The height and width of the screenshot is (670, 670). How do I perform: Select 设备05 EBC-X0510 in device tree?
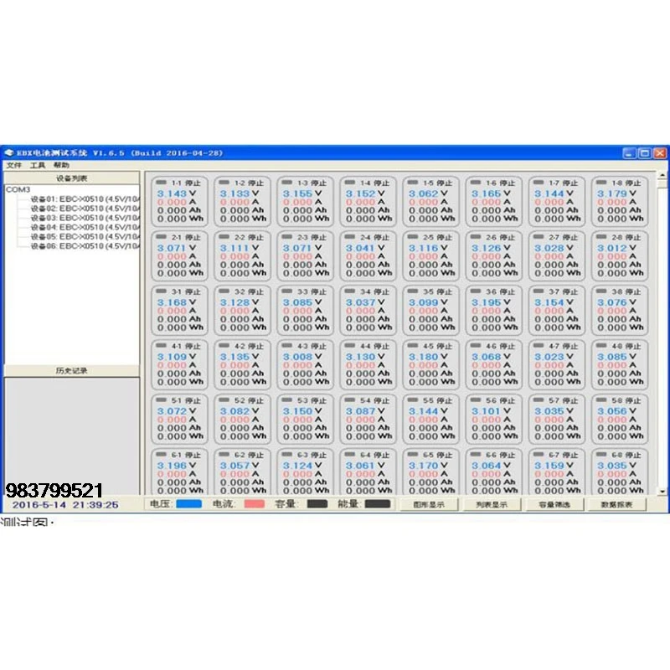tap(85, 237)
